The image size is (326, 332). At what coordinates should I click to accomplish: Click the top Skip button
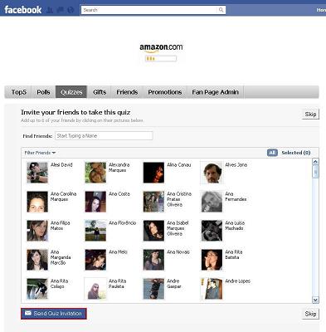pos(310,115)
